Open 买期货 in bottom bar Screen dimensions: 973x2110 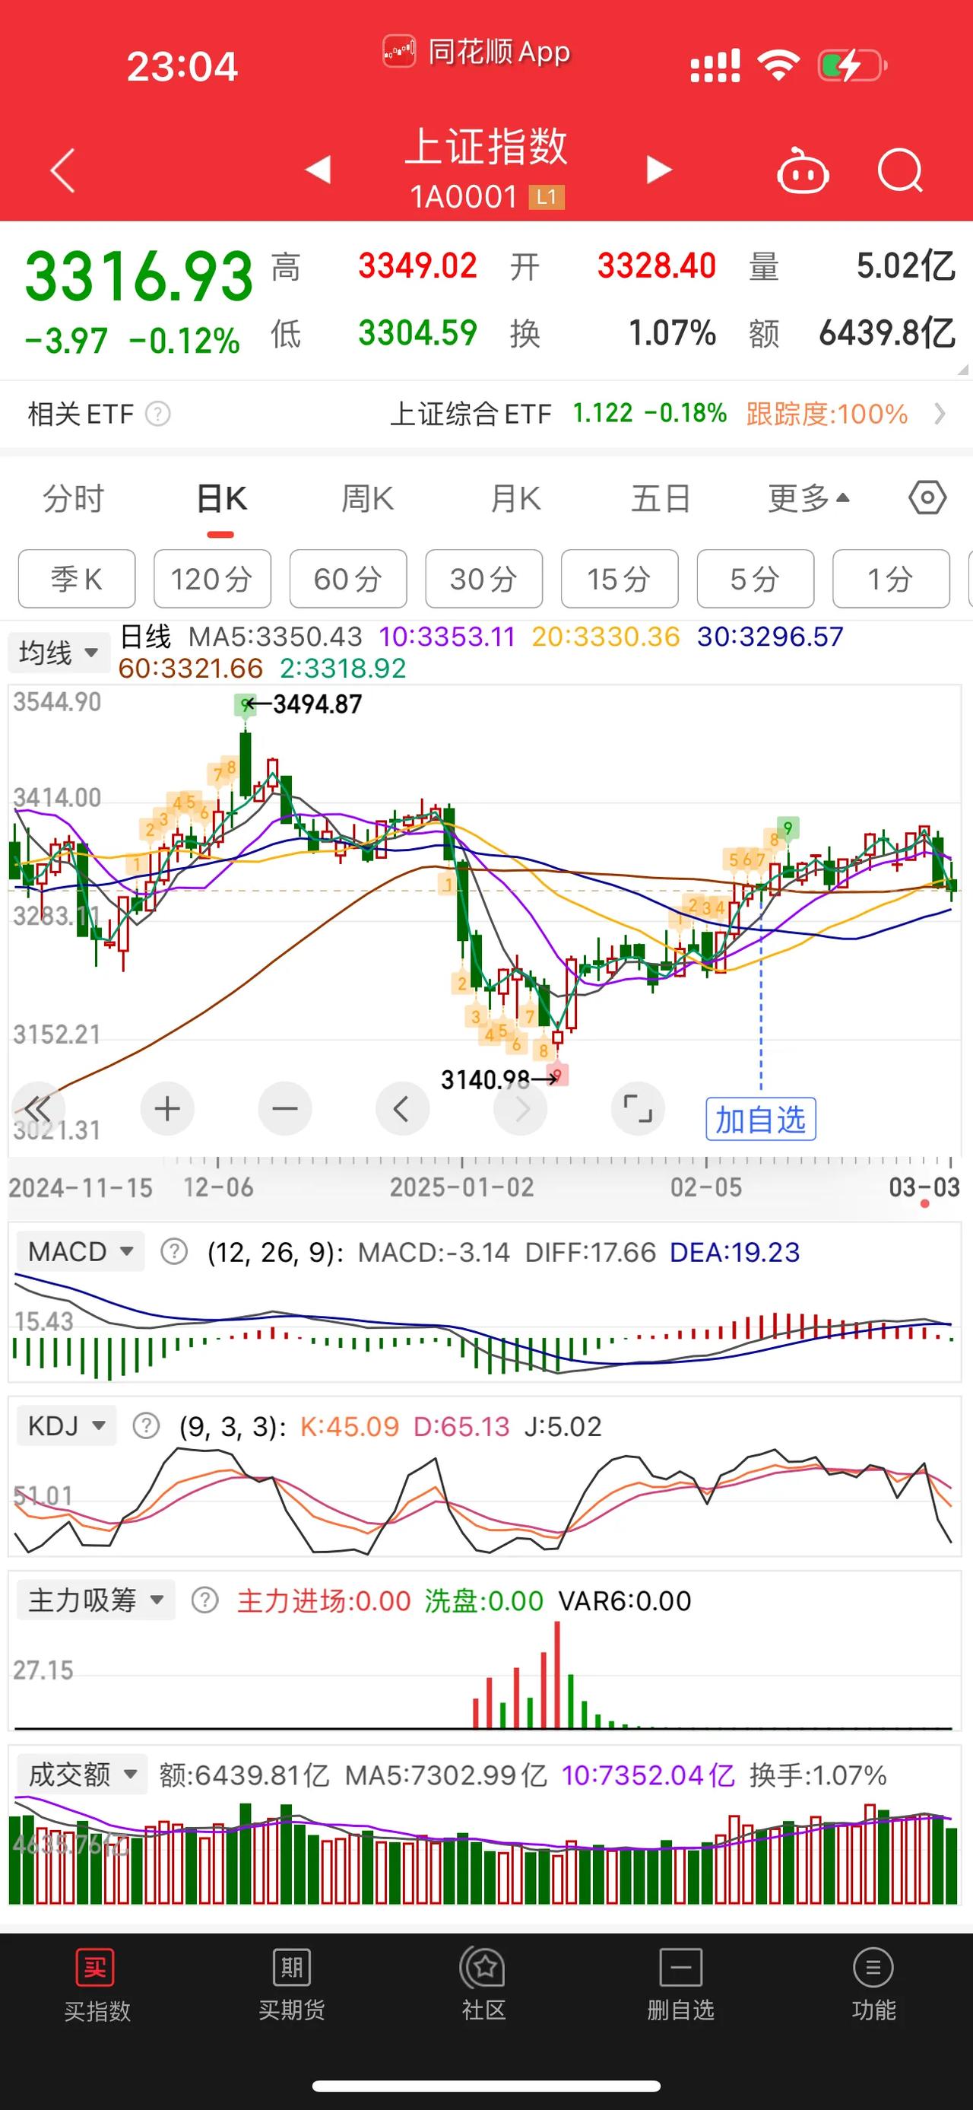tap(291, 1985)
